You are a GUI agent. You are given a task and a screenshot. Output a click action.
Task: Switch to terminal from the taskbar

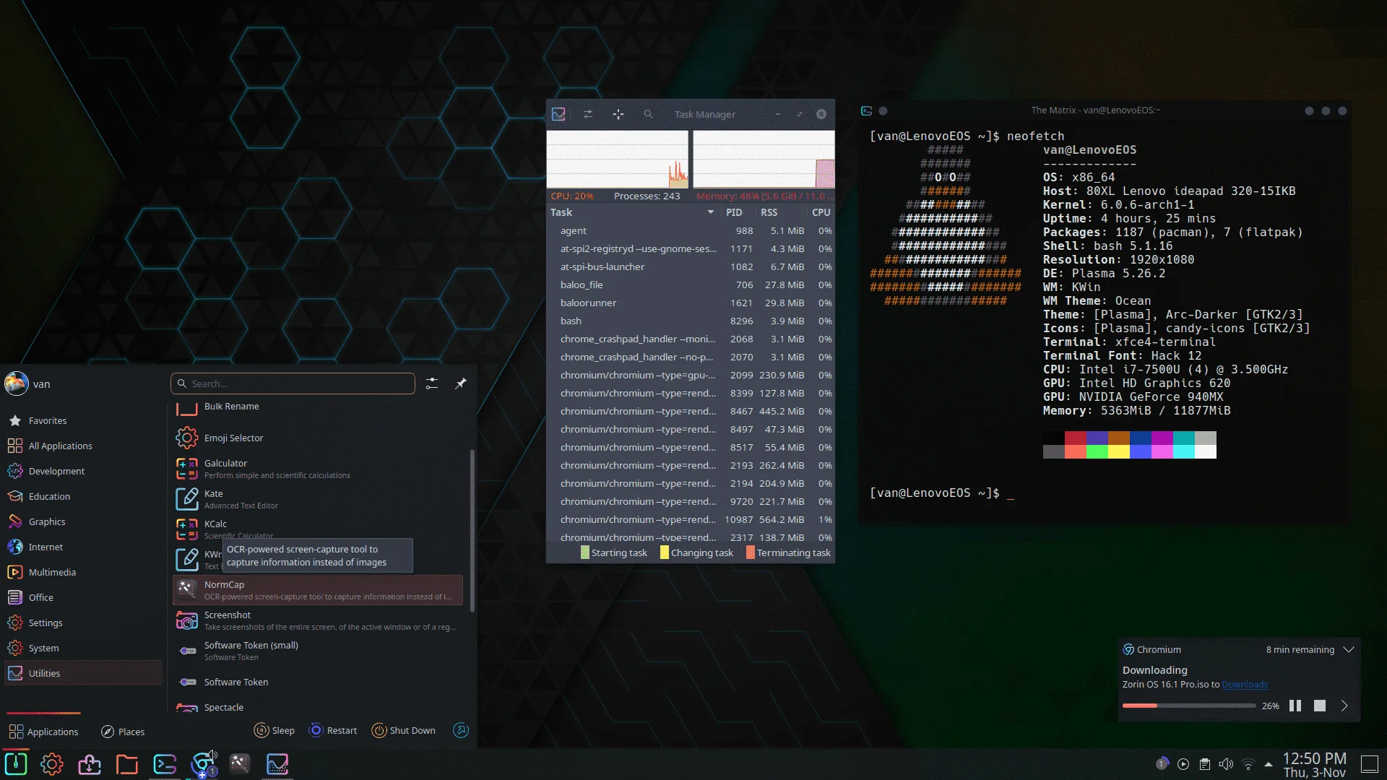[165, 764]
